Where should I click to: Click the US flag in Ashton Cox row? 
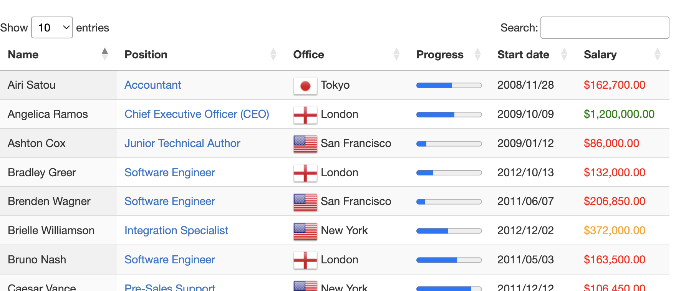click(x=305, y=144)
